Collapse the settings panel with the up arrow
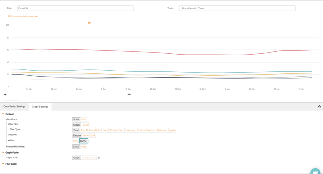 pyautogui.click(x=319, y=106)
